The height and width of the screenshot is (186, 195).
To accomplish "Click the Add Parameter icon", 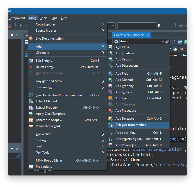I will pos(111,145).
